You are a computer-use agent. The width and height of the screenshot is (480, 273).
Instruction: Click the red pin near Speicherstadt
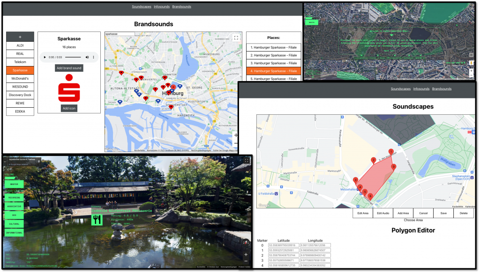[x=171, y=107]
